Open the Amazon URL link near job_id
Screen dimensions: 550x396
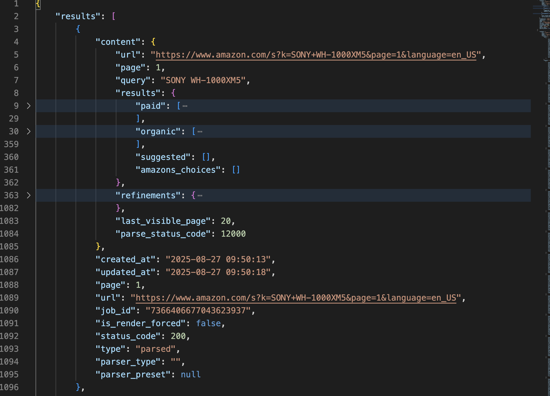296,298
